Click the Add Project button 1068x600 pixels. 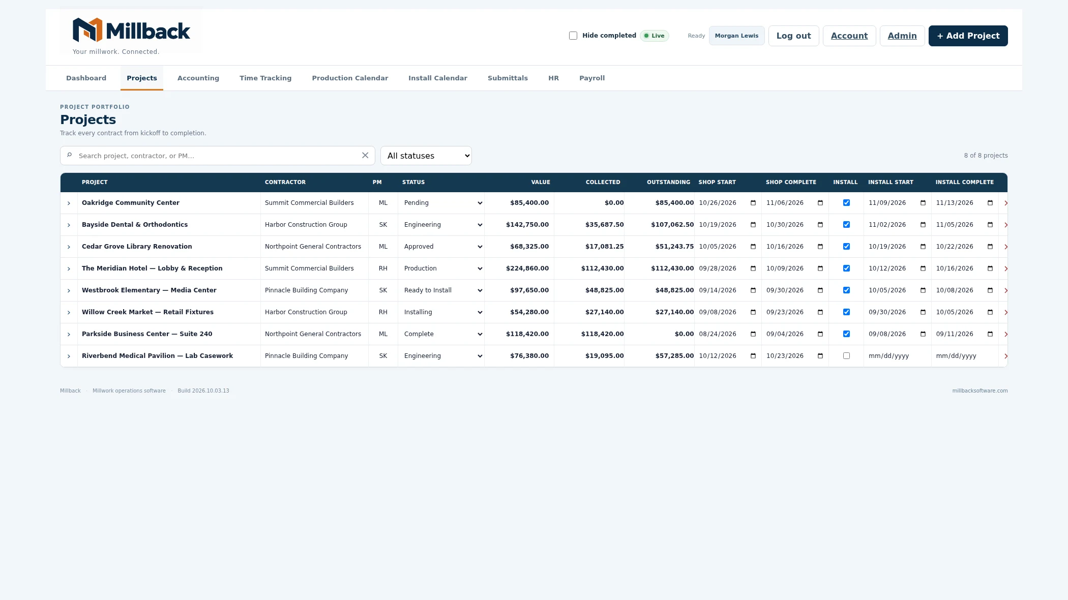coord(968,36)
